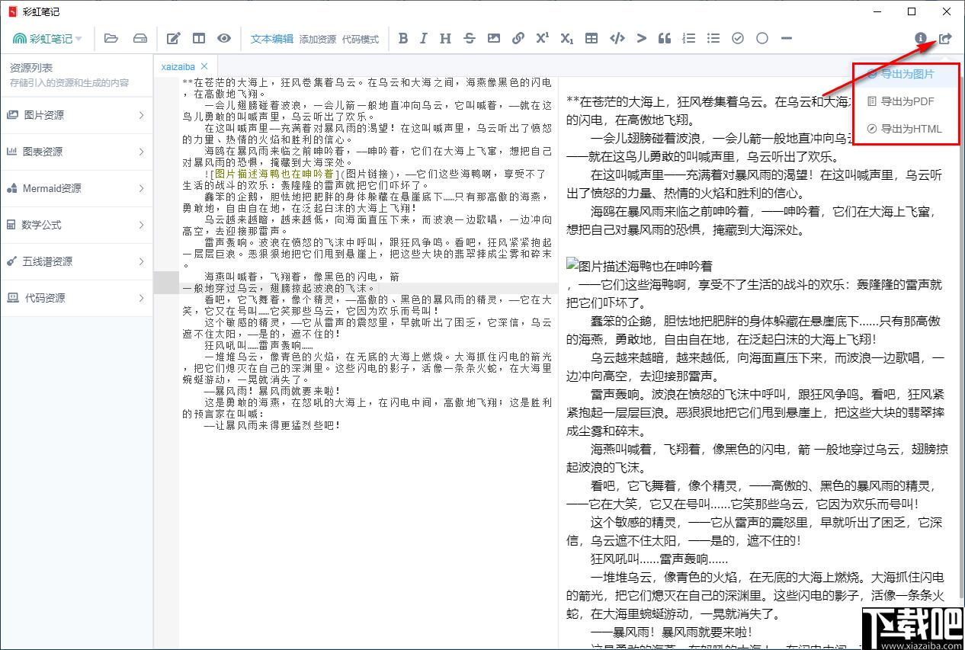The height and width of the screenshot is (650, 965).
Task: Toggle italic formatting
Action: pos(424,38)
